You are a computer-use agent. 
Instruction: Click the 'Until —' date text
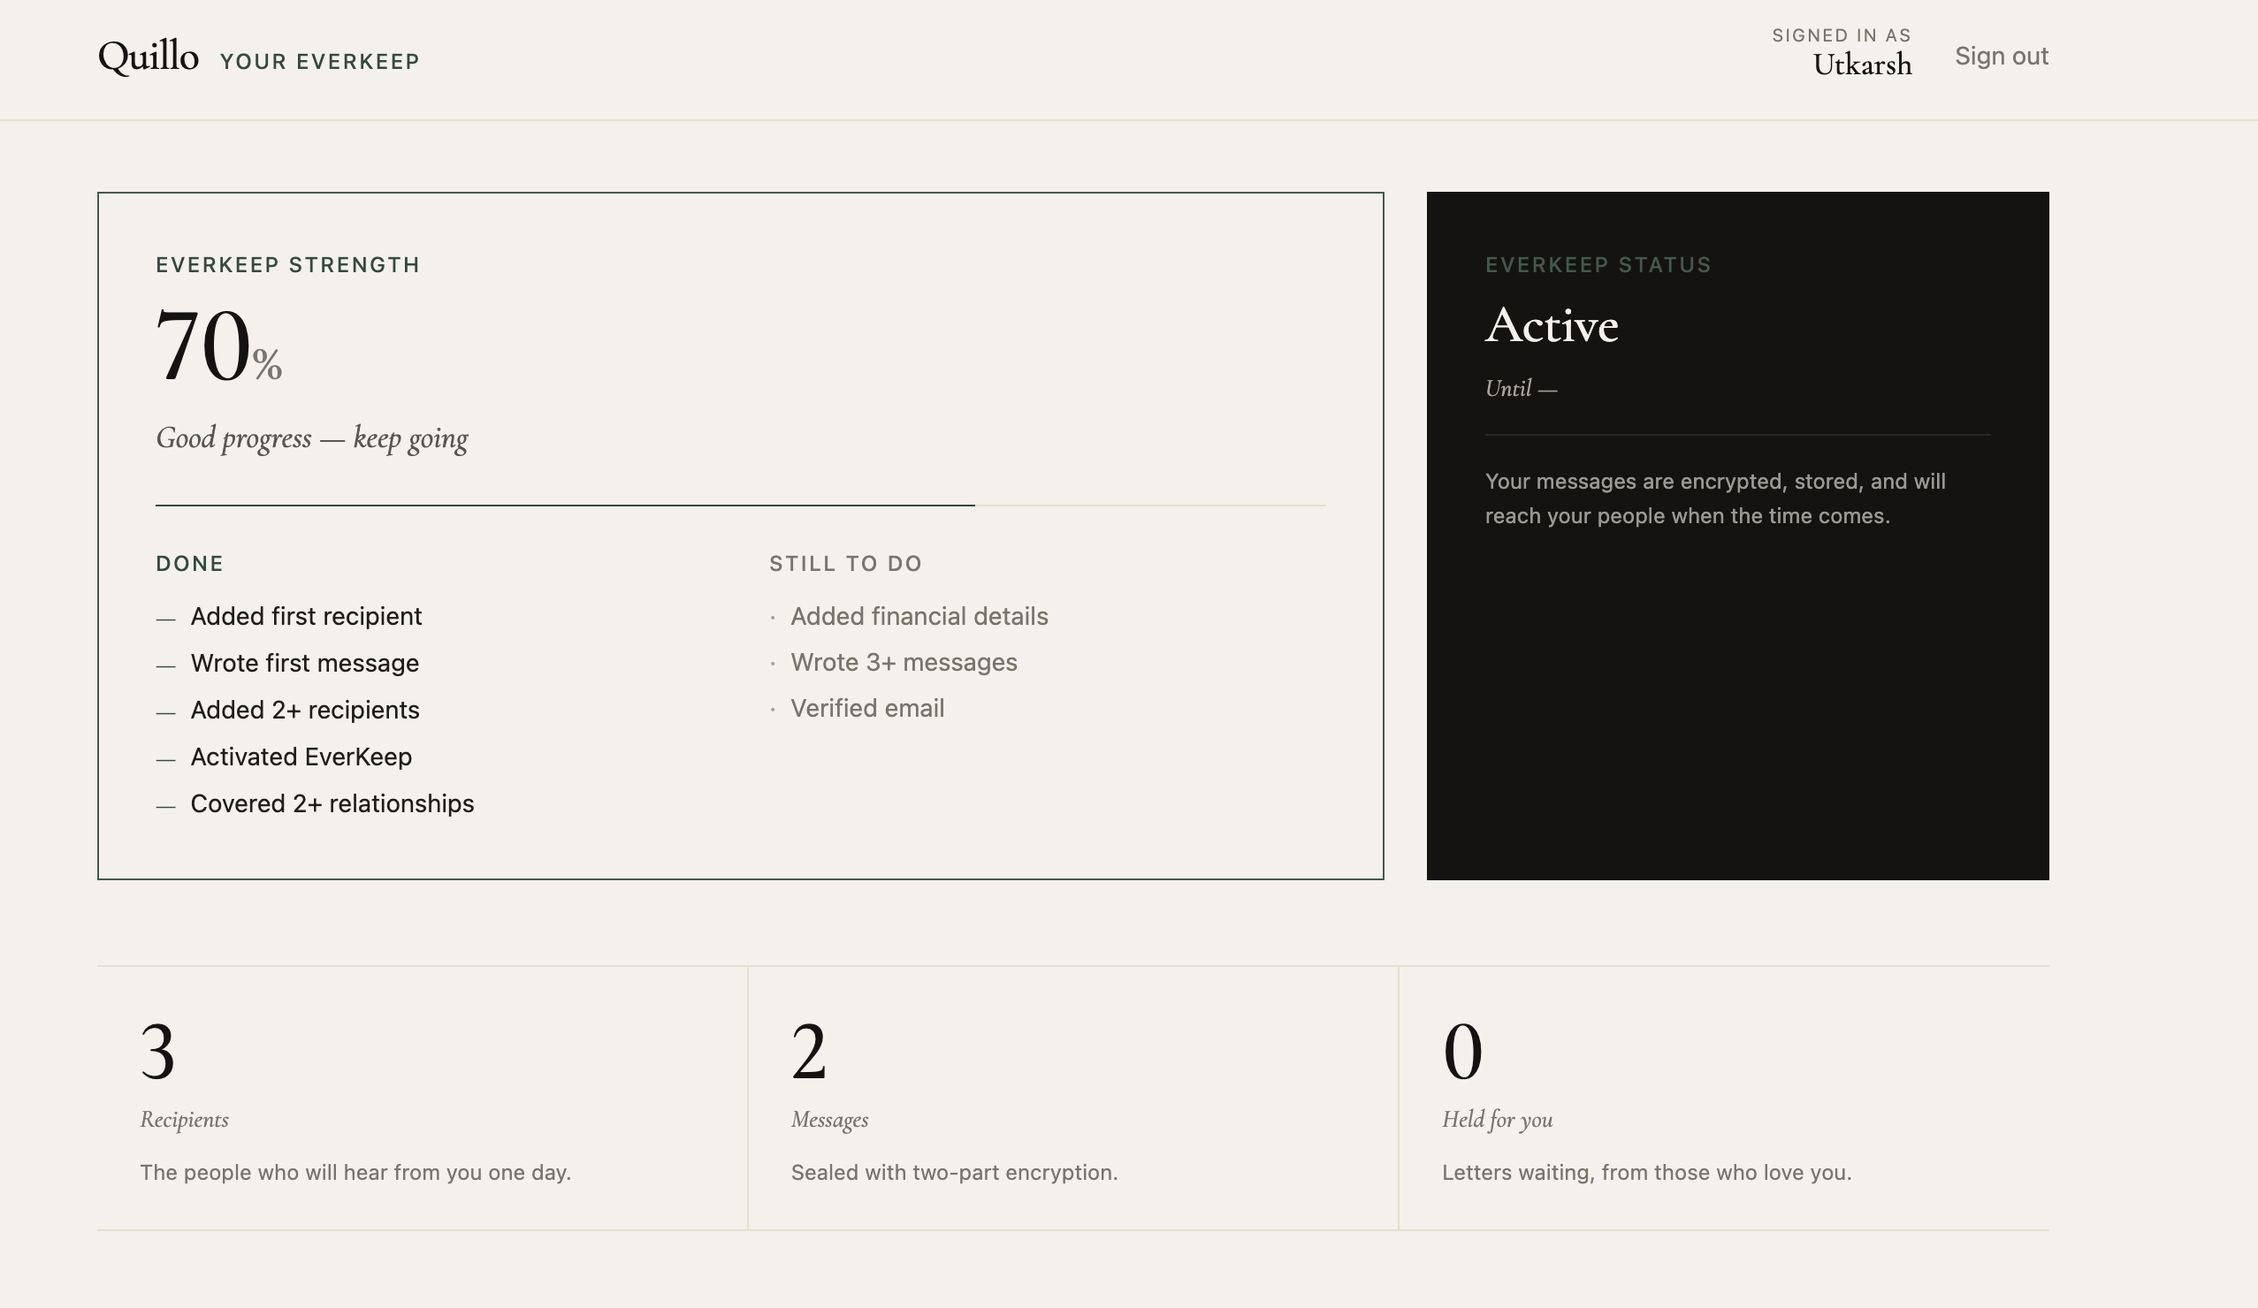point(1521,389)
